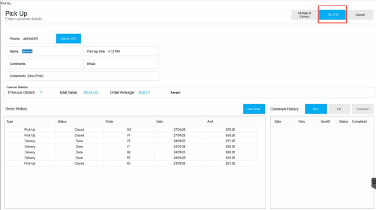Image resolution: width=376 pixels, height=210 pixels.
Task: Click into the Name field
Action: pyautogui.click(x=43, y=51)
